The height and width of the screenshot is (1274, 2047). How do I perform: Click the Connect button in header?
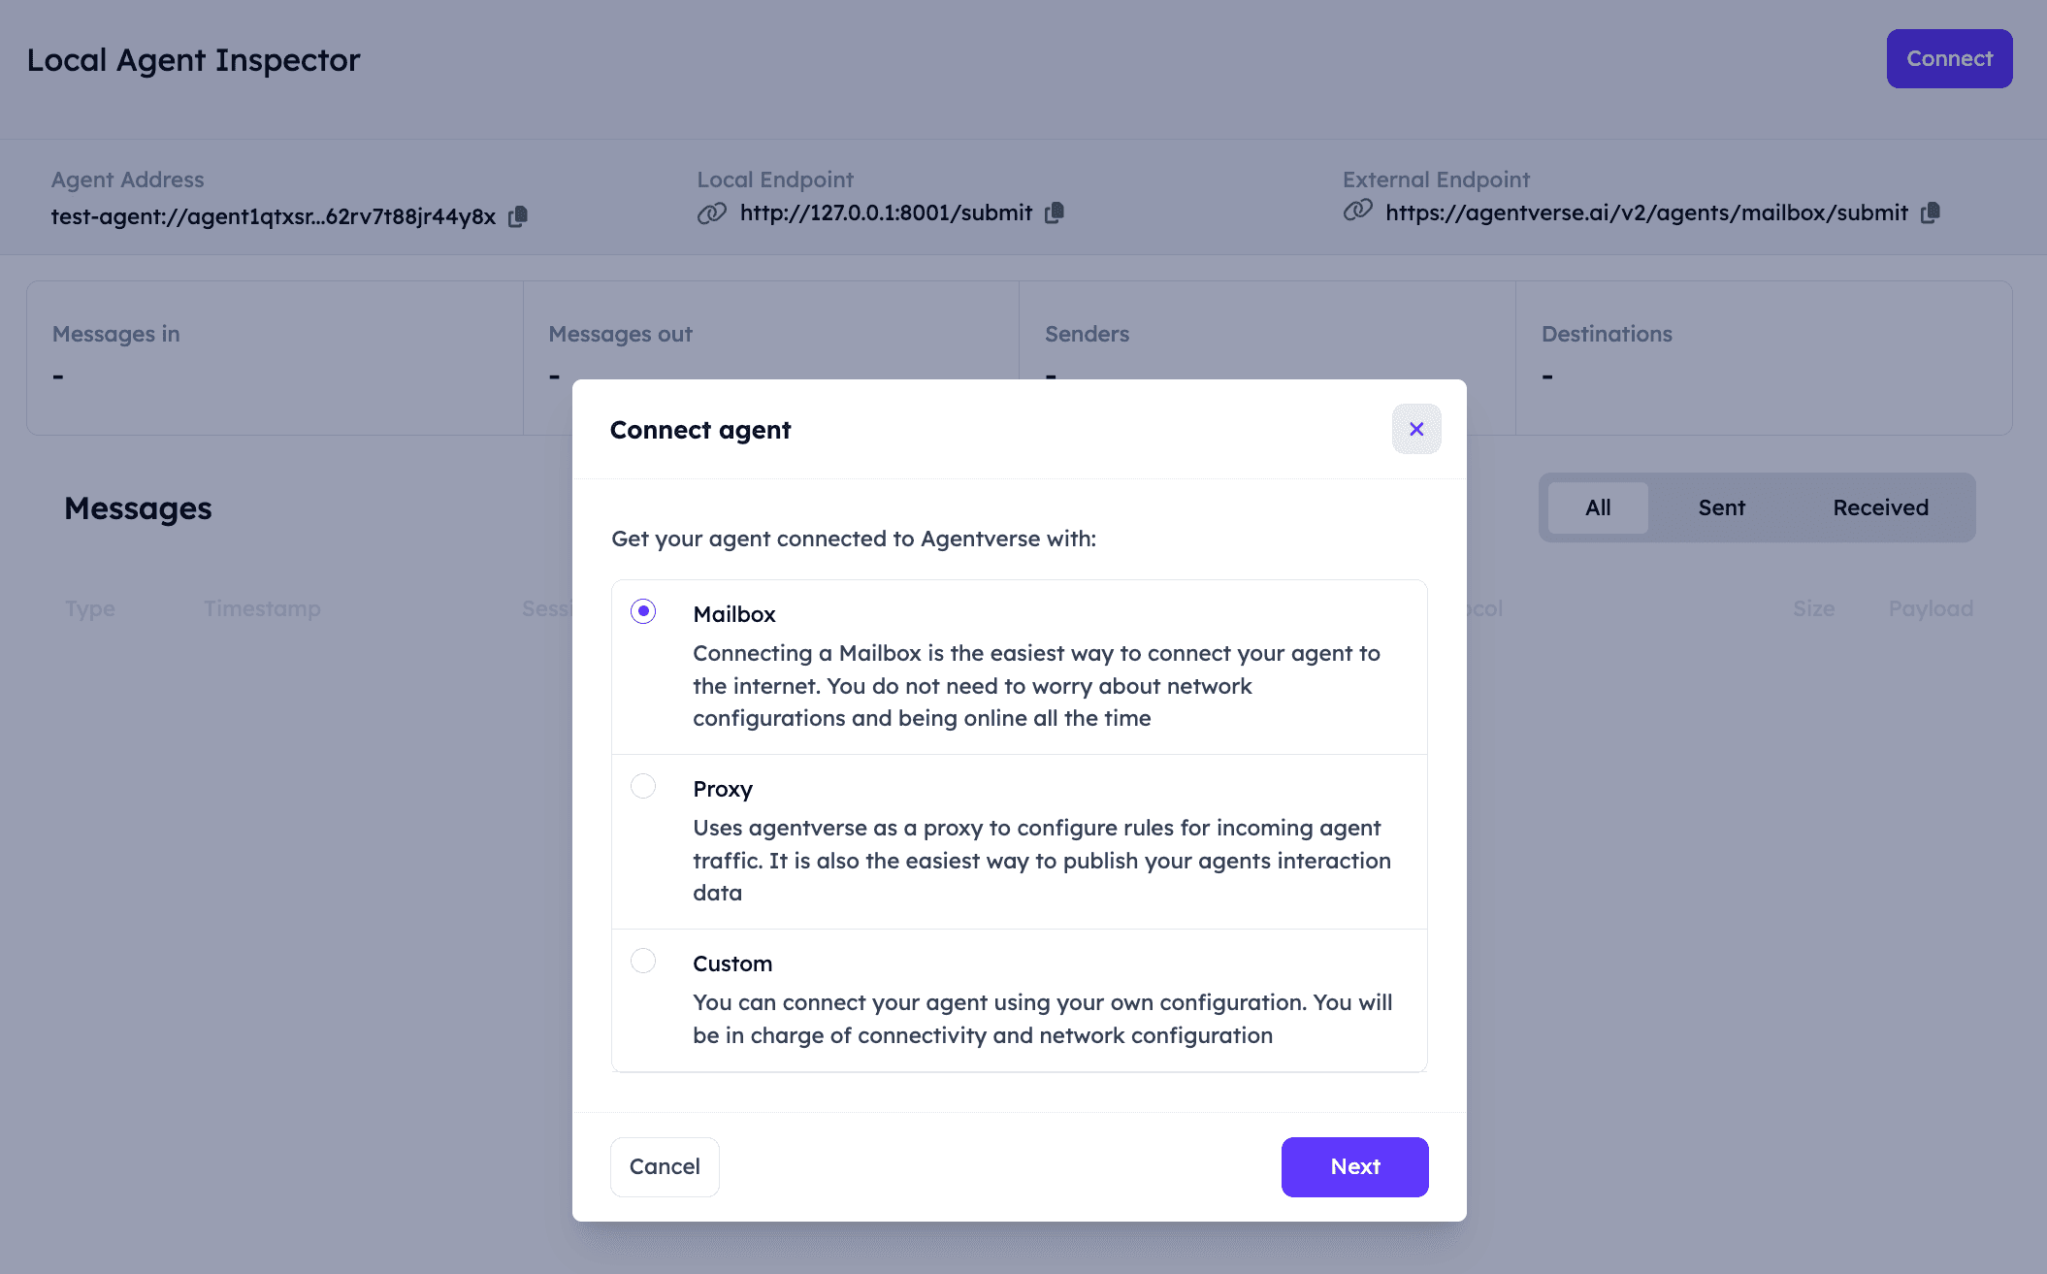click(1949, 59)
